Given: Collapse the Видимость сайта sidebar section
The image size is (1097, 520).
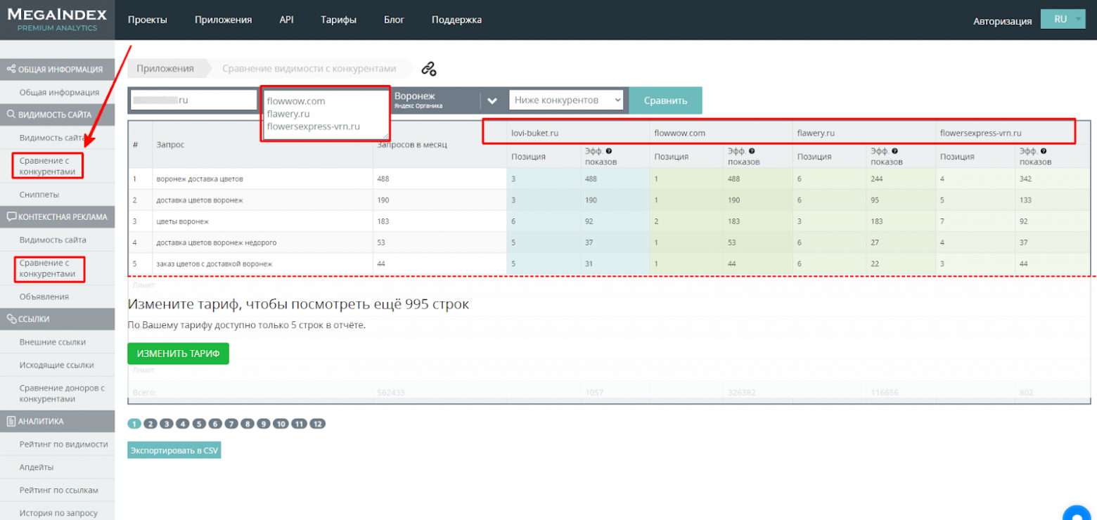Looking at the screenshot, I should [x=57, y=114].
